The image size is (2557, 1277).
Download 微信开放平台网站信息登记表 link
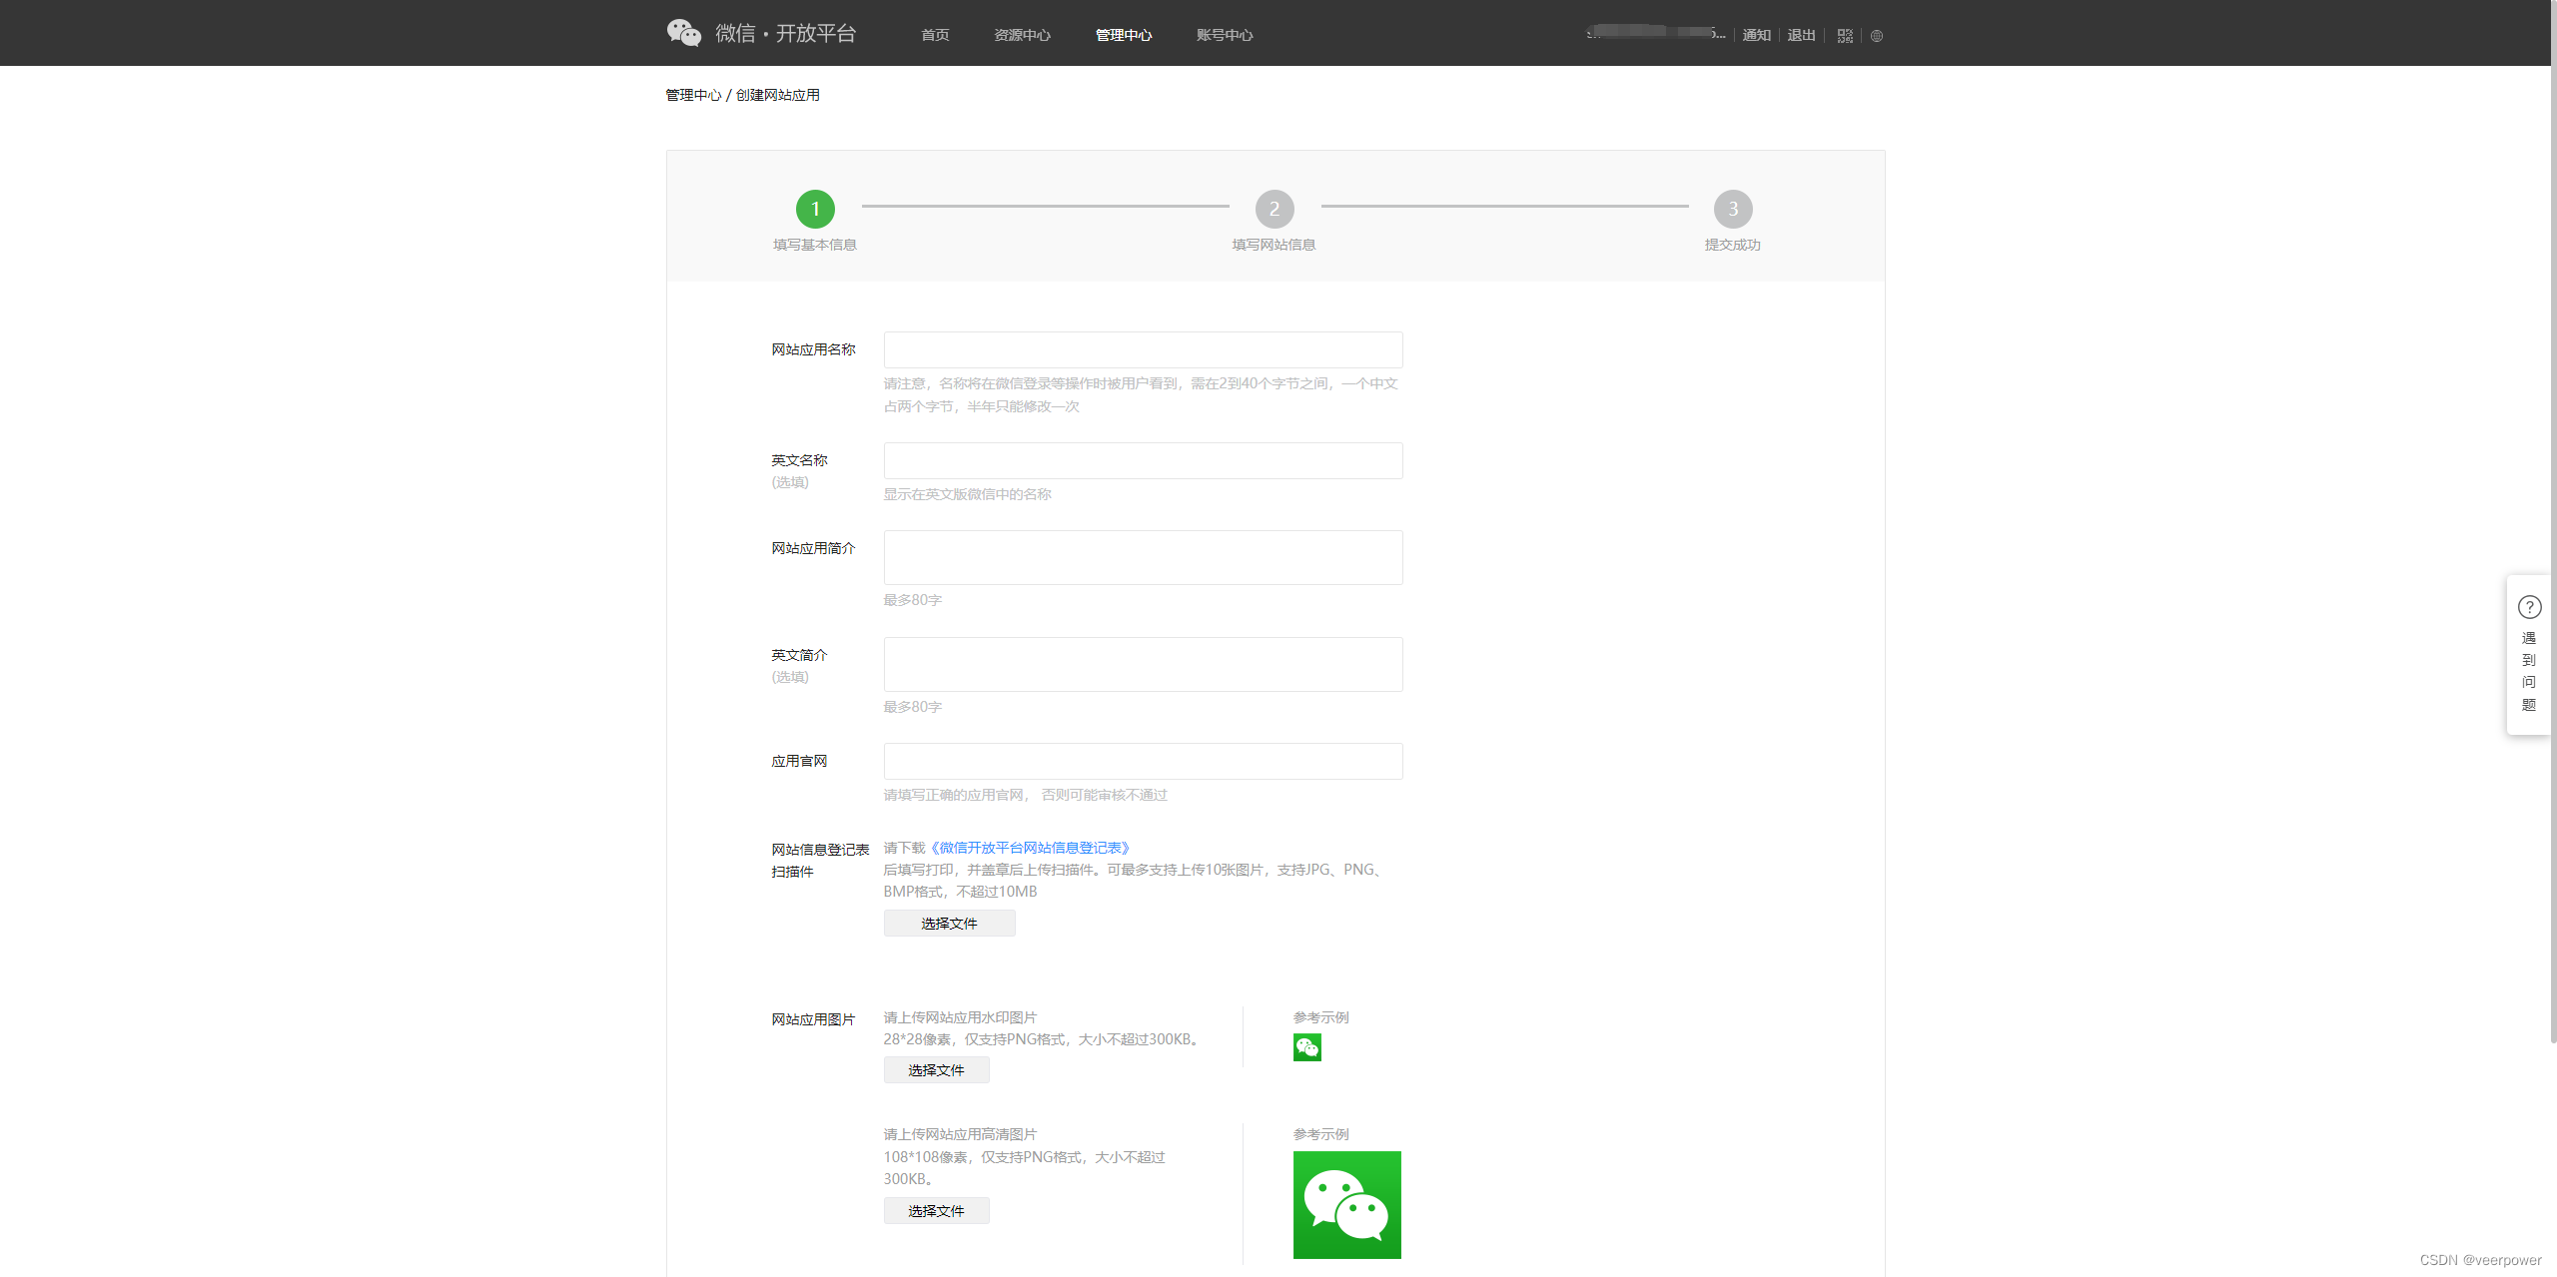pos(1029,848)
